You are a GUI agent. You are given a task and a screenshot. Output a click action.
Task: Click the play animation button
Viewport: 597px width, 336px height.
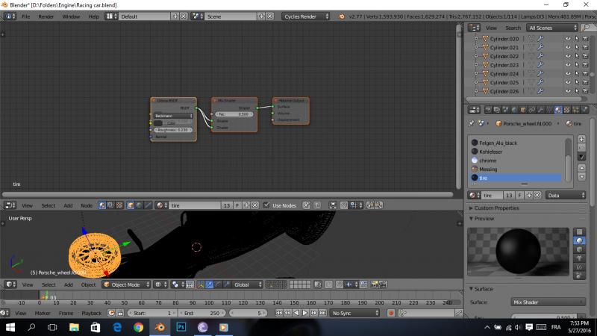304,313
